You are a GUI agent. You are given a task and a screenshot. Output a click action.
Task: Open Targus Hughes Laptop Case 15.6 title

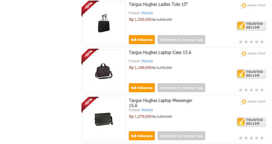point(160,52)
